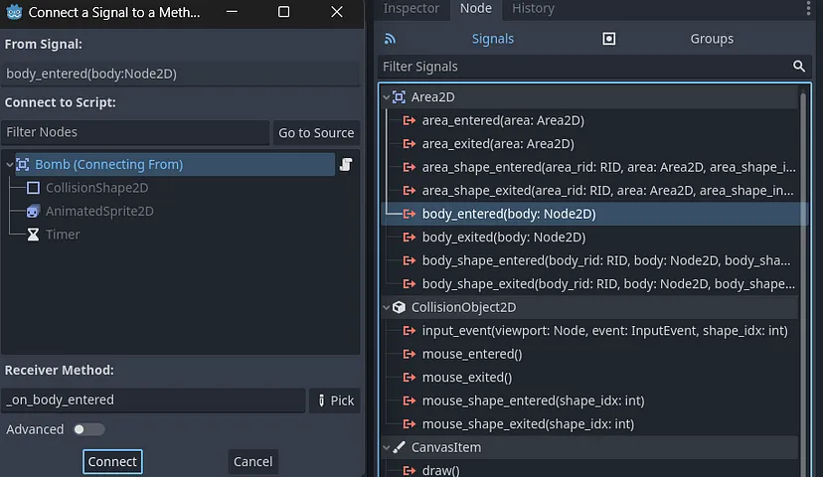Focus the Filter Signals search field
The image size is (823, 477).
click(x=594, y=67)
